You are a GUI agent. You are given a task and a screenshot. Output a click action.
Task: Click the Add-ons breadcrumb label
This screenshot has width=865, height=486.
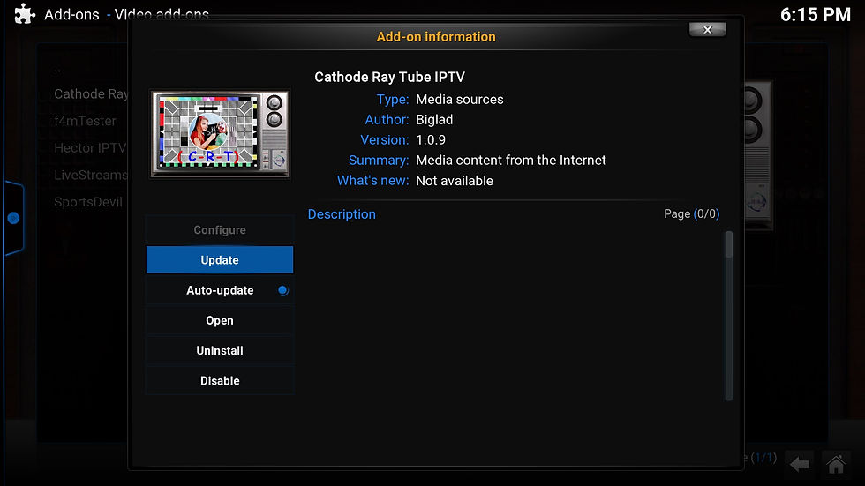pos(71,14)
